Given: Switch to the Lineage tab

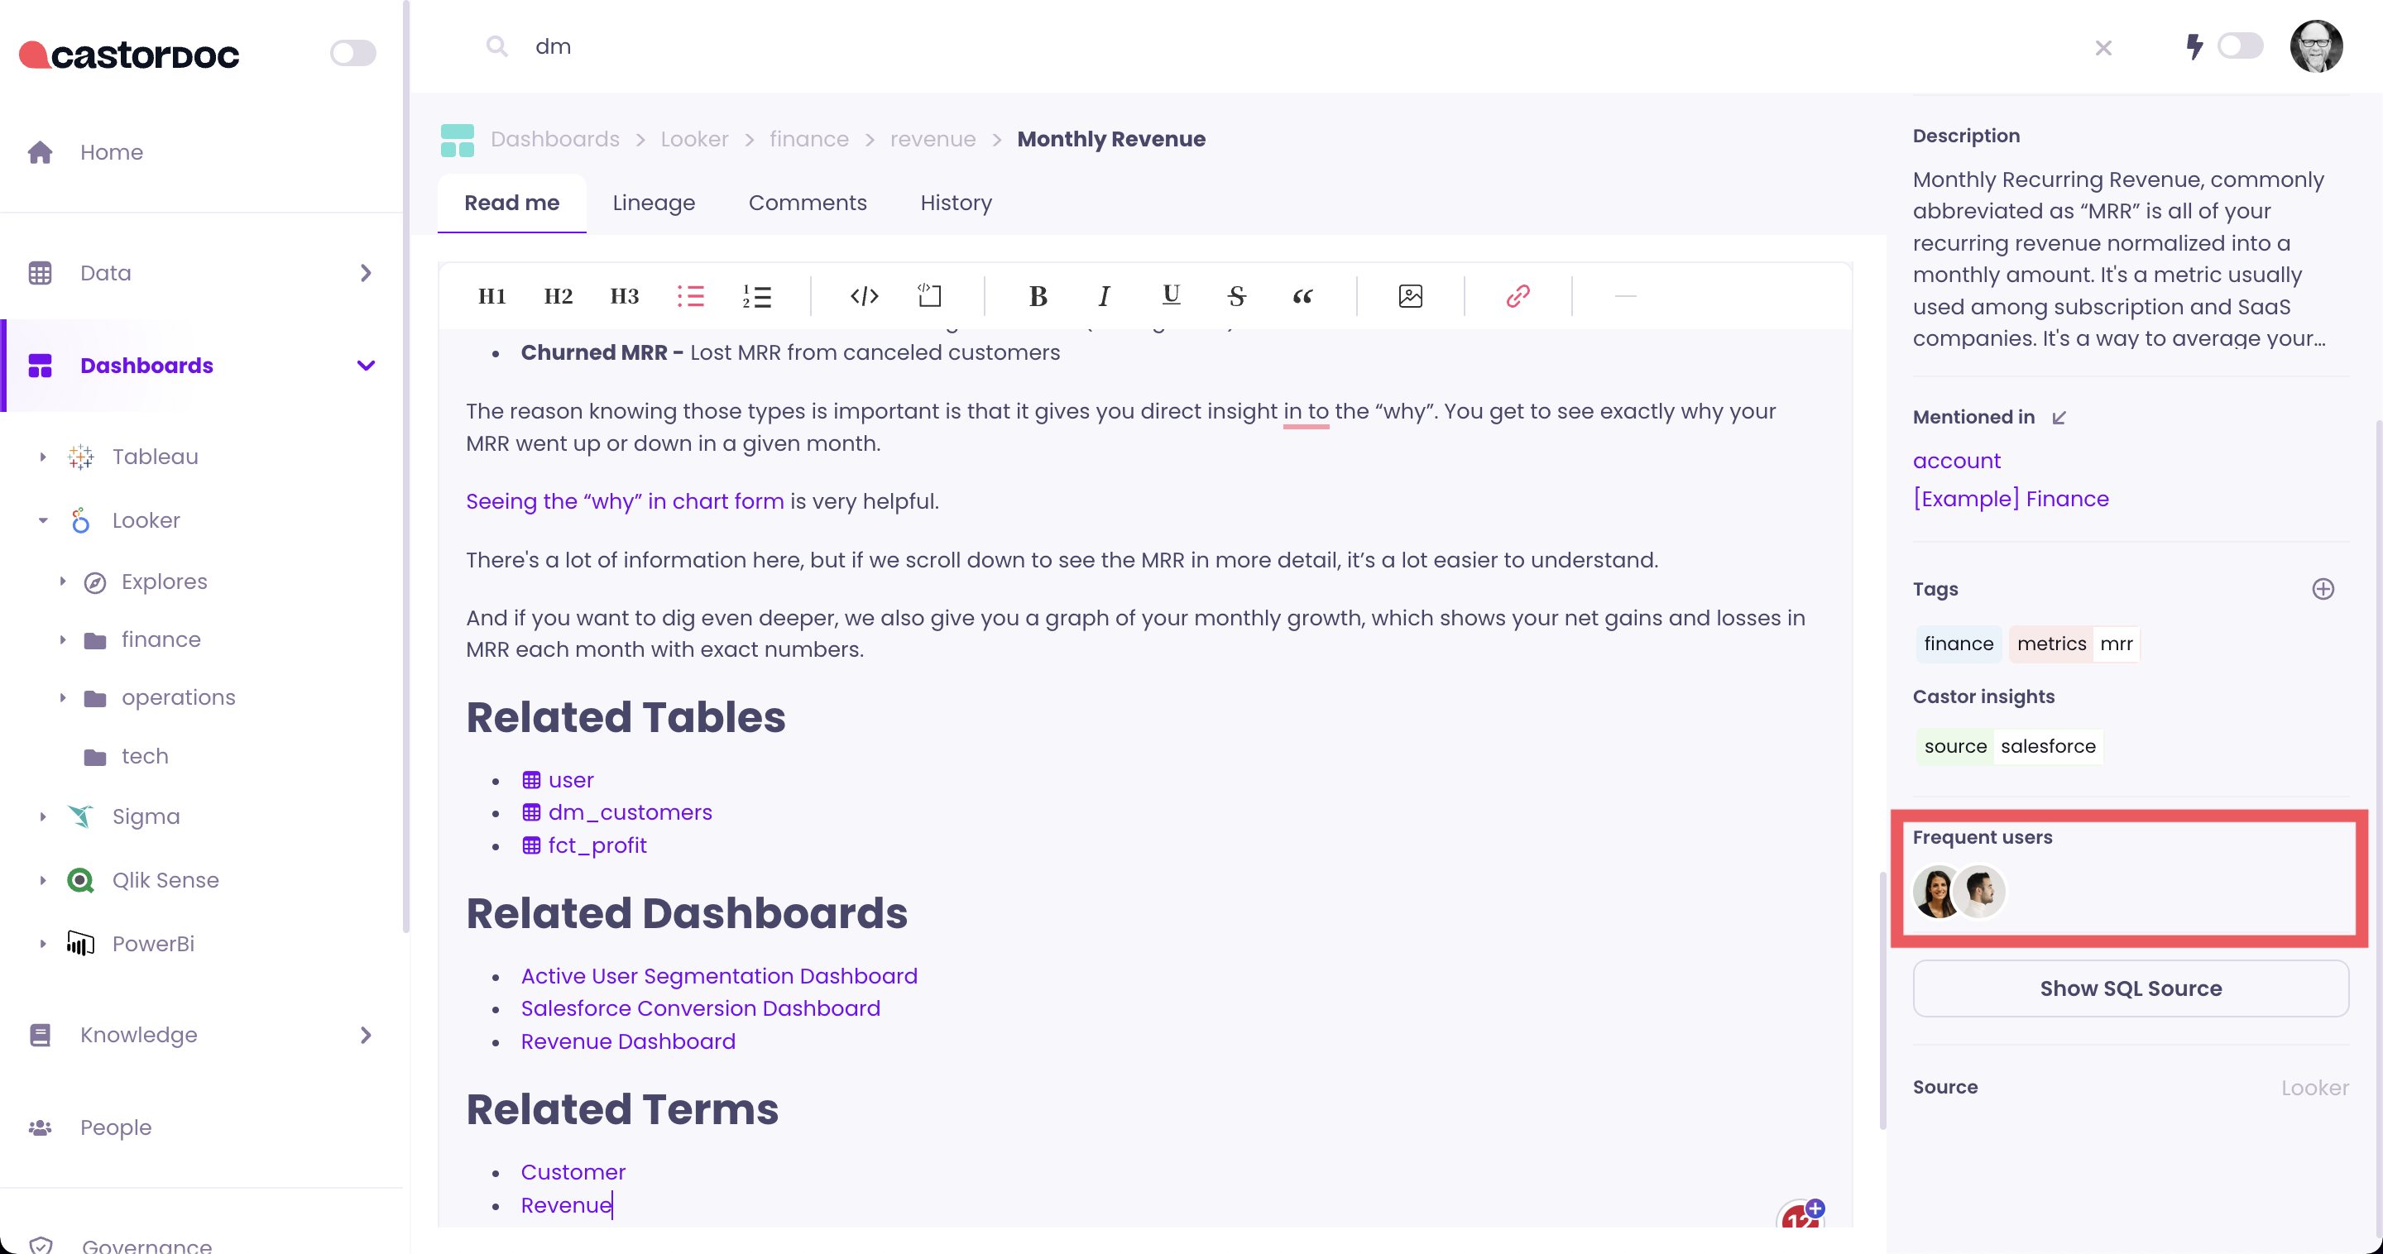Looking at the screenshot, I should (653, 203).
